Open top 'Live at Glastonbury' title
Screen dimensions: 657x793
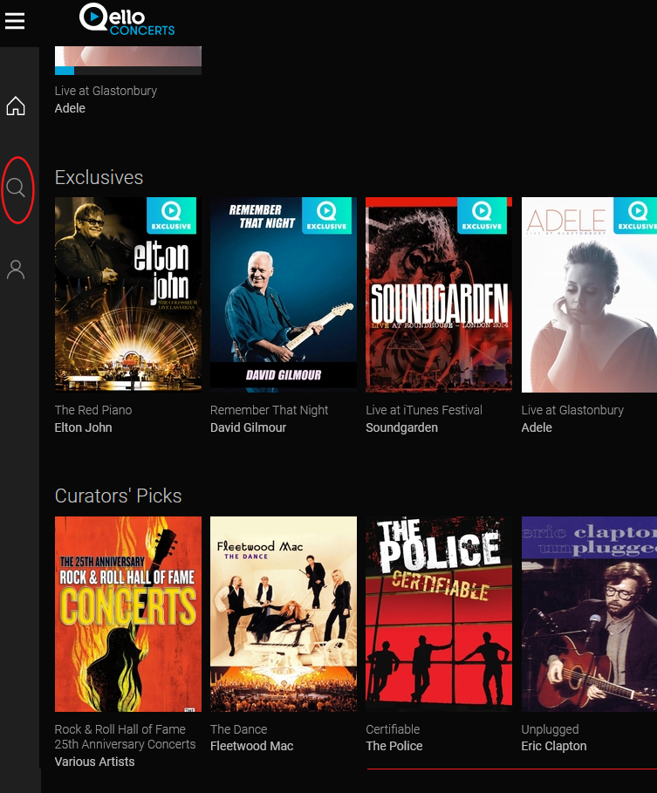(x=106, y=91)
